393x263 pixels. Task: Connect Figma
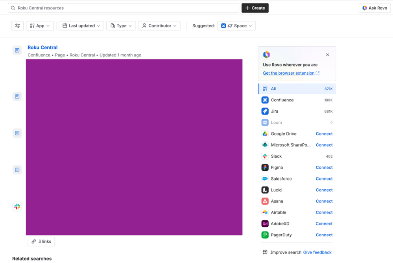click(x=324, y=168)
